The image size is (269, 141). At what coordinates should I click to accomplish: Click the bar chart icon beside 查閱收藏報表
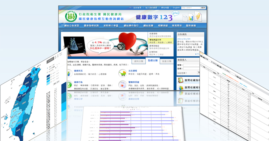click(181, 88)
